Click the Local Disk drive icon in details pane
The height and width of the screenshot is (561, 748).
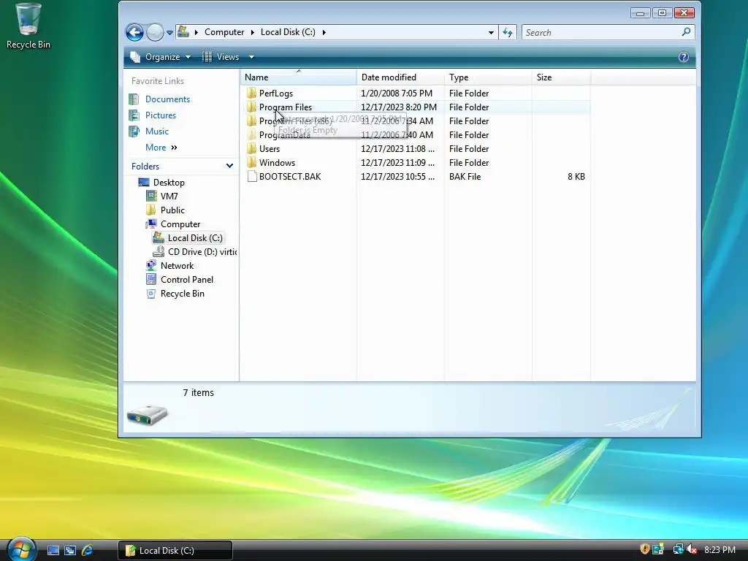click(148, 414)
